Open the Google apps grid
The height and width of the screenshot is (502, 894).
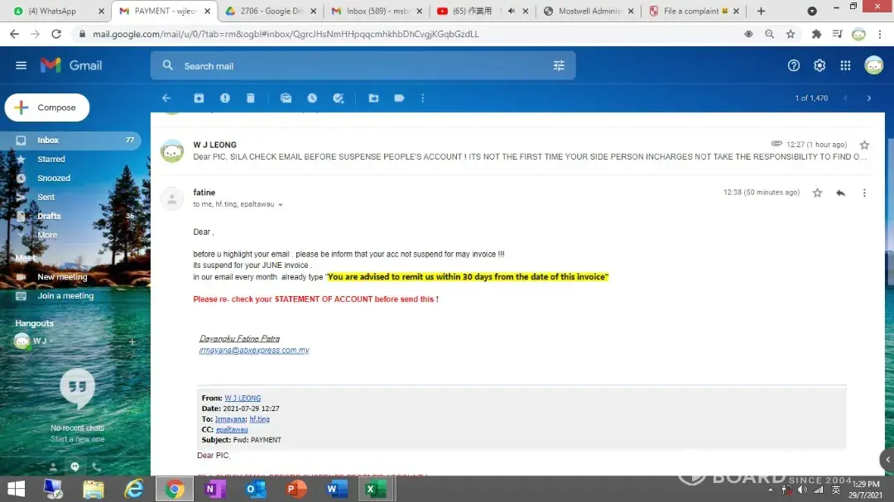[x=845, y=65]
